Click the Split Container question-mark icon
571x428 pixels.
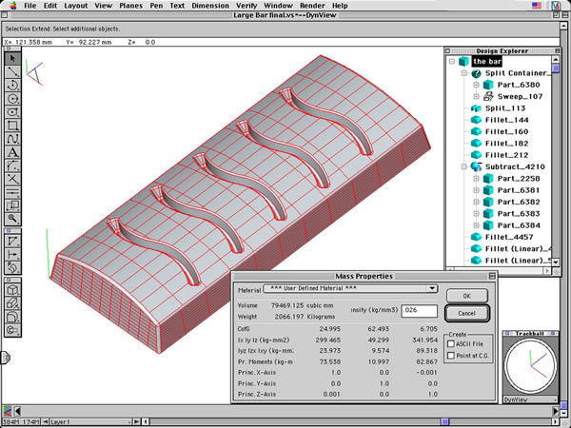[475, 72]
